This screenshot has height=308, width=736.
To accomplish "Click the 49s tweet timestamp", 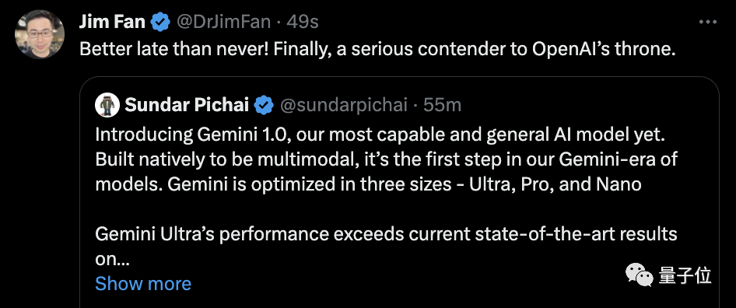I will [303, 22].
